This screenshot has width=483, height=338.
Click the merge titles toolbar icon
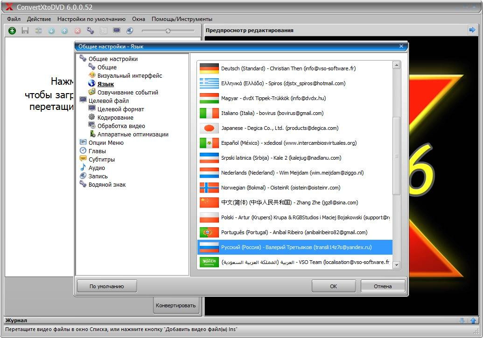pos(39,30)
